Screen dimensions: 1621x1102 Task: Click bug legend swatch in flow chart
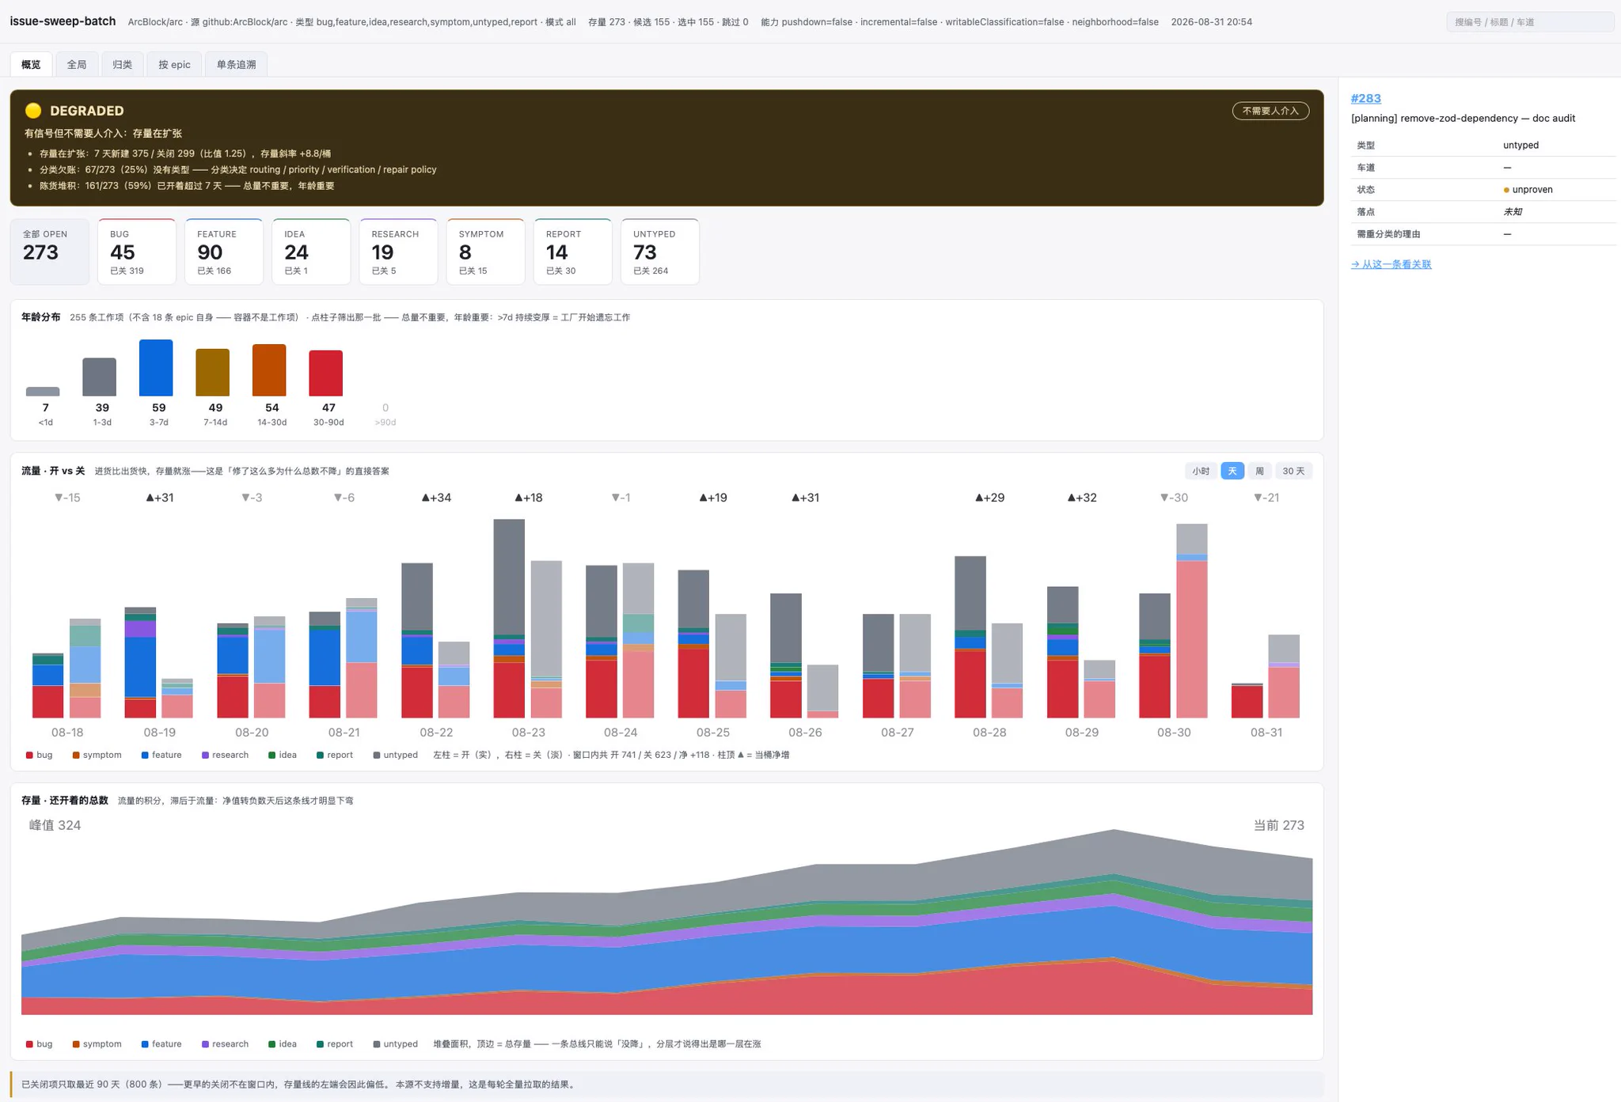point(29,755)
